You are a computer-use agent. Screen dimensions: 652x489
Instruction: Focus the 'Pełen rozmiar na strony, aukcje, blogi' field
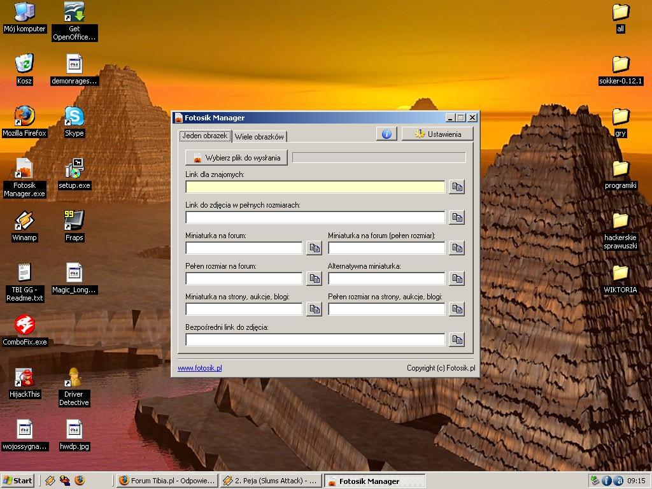(386, 309)
